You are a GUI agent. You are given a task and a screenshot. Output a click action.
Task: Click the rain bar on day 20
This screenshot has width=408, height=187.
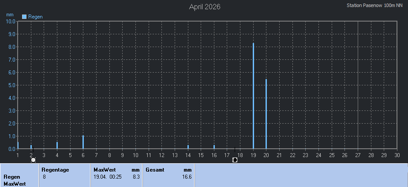point(266,114)
